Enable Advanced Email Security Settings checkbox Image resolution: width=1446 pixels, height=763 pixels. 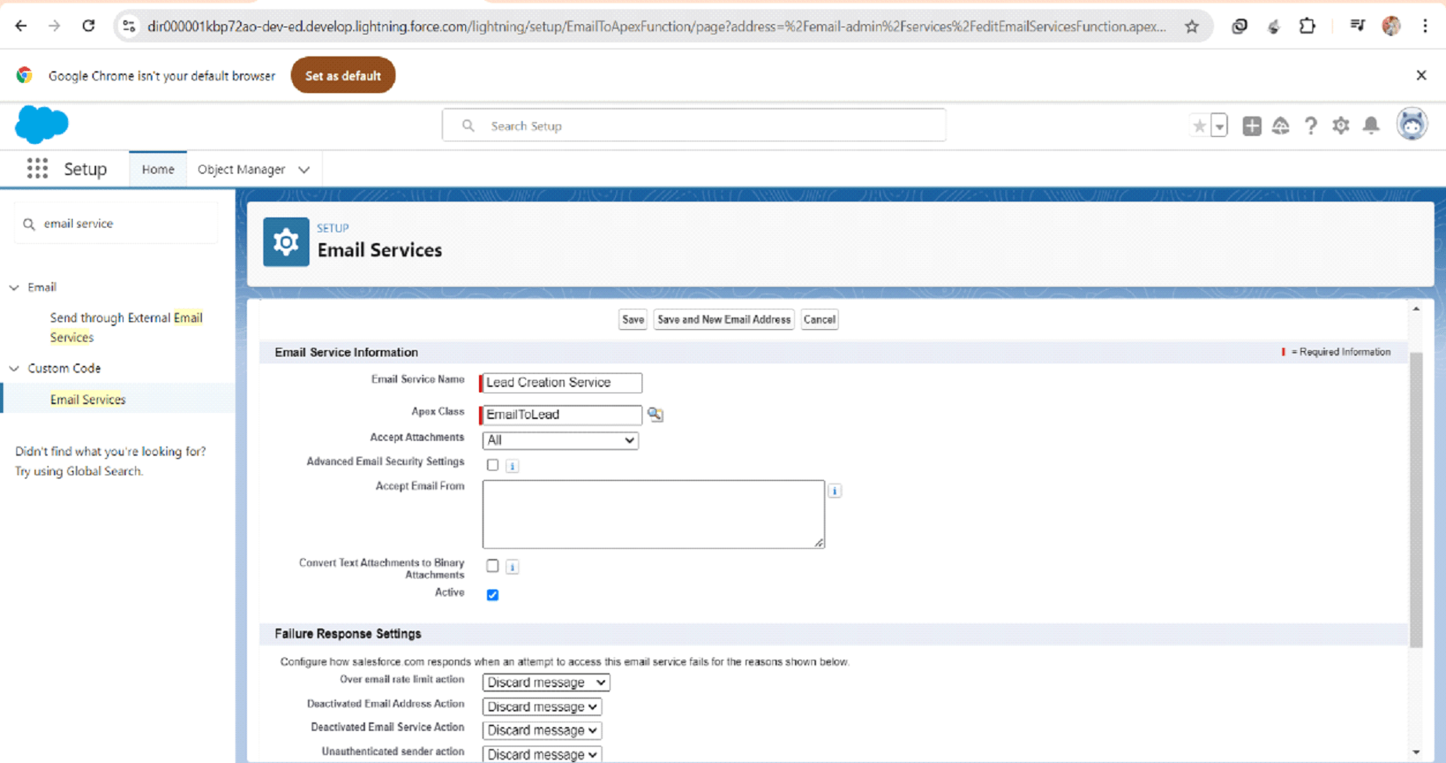tap(492, 465)
